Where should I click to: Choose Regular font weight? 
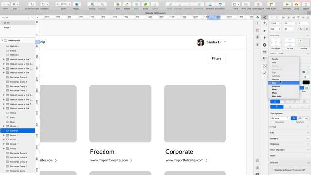tap(284, 59)
